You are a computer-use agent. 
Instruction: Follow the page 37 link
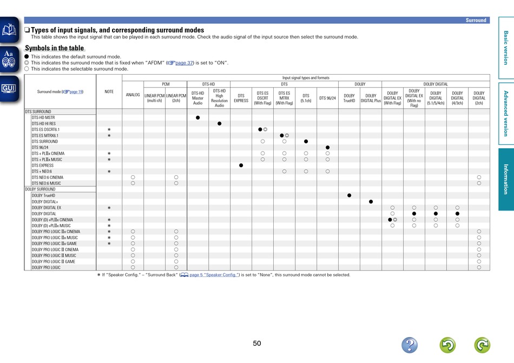184,63
